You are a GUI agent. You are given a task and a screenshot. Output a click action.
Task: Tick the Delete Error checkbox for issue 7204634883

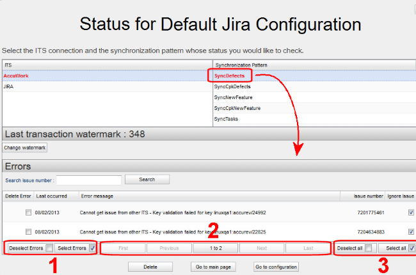(x=28, y=232)
